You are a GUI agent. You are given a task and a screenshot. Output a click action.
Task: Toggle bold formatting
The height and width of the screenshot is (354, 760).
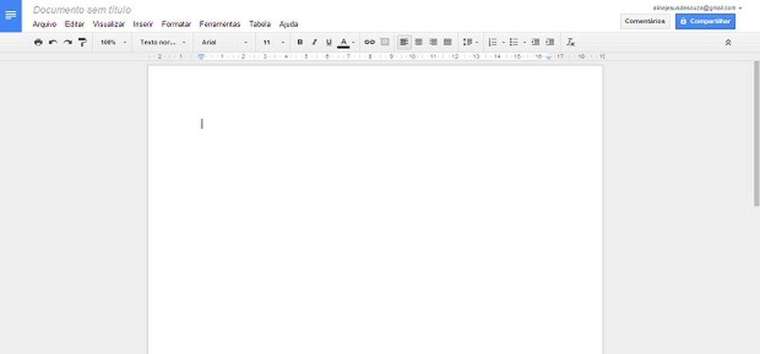[300, 42]
